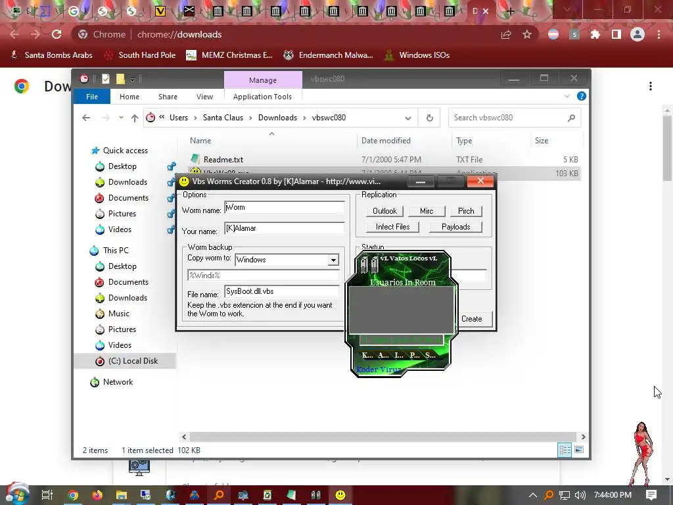The image size is (673, 505).
Task: Select (C:) Local Disk
Action: [133, 361]
